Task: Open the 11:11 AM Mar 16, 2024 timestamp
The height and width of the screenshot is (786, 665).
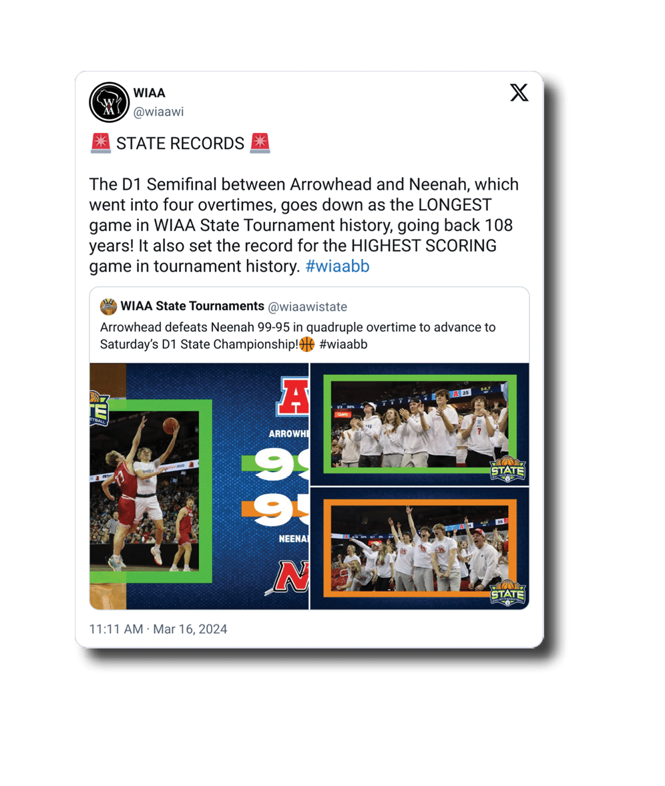Action: (x=158, y=629)
